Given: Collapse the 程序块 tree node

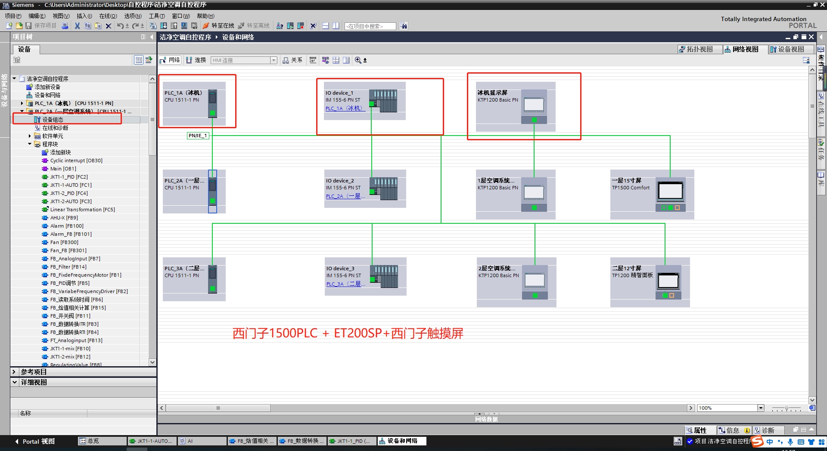Looking at the screenshot, I should pos(30,144).
